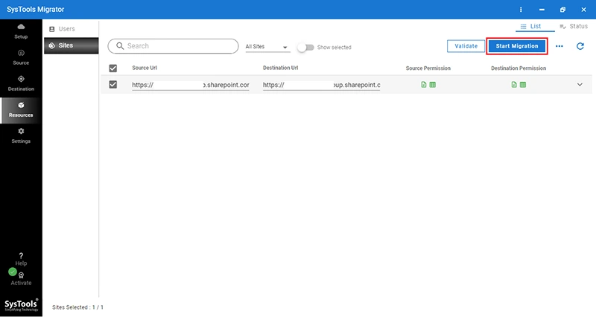Open the Setup section in sidebar
The image size is (596, 317).
coord(21,31)
